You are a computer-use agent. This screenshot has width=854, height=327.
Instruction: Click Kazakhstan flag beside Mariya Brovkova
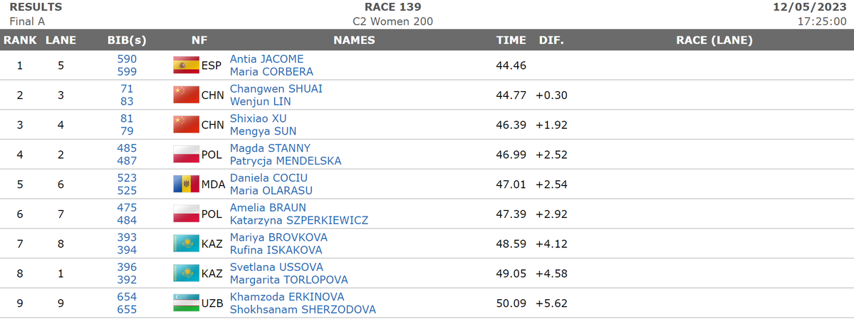pyautogui.click(x=186, y=244)
